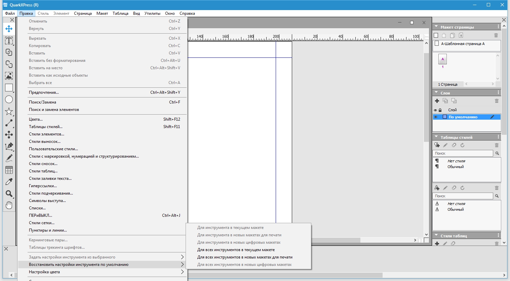Create new character style sheet icon
The image size is (510, 281).
pos(437,188)
